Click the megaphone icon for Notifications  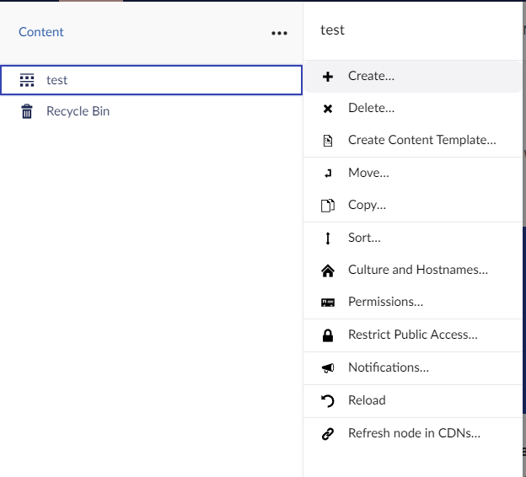pos(328,368)
